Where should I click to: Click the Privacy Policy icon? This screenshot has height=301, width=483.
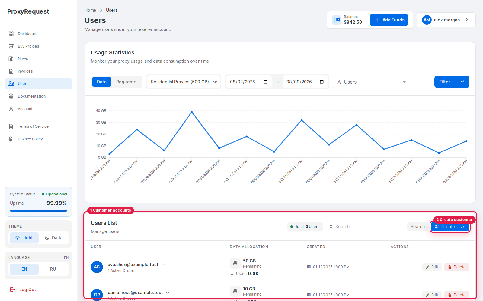tap(11, 139)
